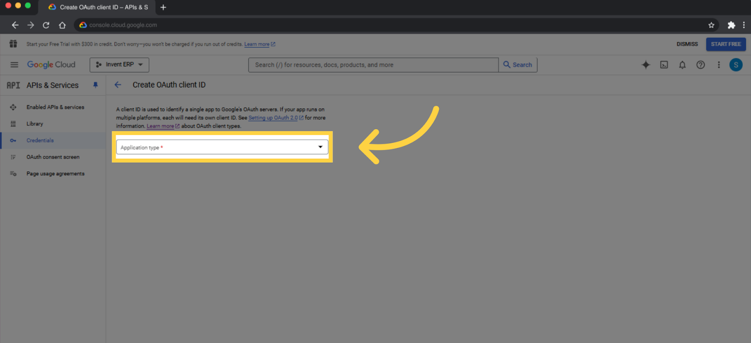
Task: Open the browser three-dot menu
Action: click(744, 25)
